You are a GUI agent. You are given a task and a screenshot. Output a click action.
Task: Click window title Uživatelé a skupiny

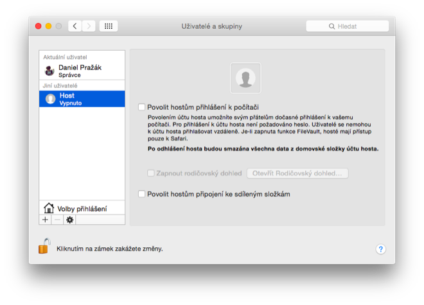(212, 26)
